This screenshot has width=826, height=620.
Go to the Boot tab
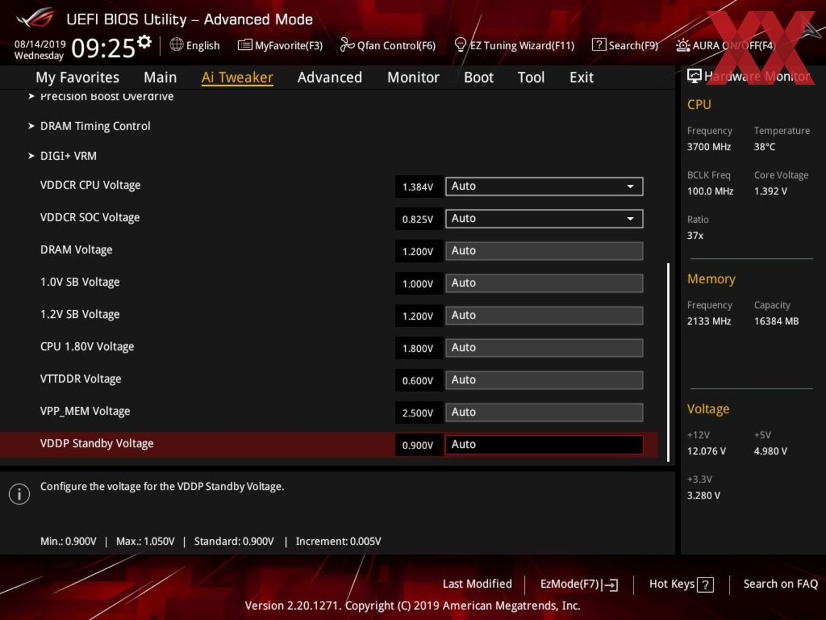pyautogui.click(x=479, y=77)
